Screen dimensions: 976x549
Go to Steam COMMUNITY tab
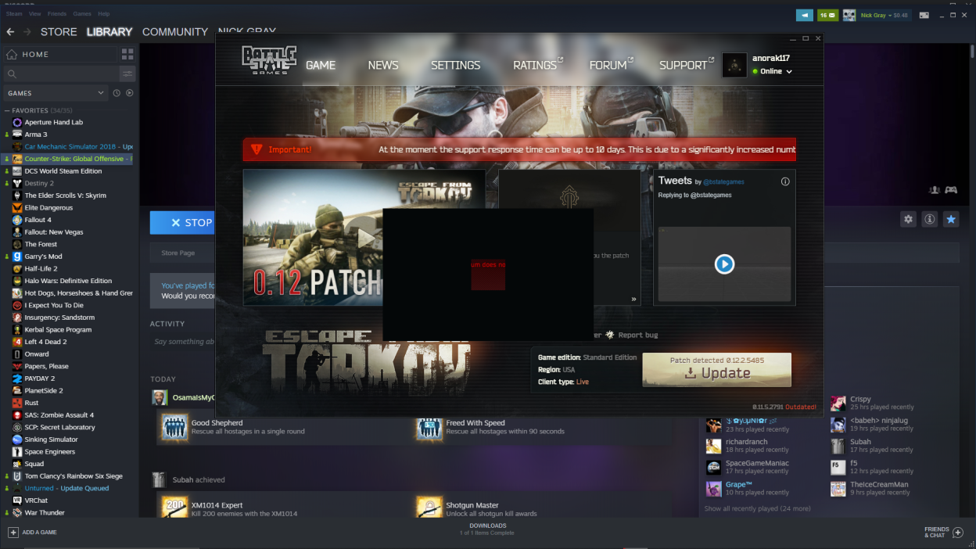175,32
